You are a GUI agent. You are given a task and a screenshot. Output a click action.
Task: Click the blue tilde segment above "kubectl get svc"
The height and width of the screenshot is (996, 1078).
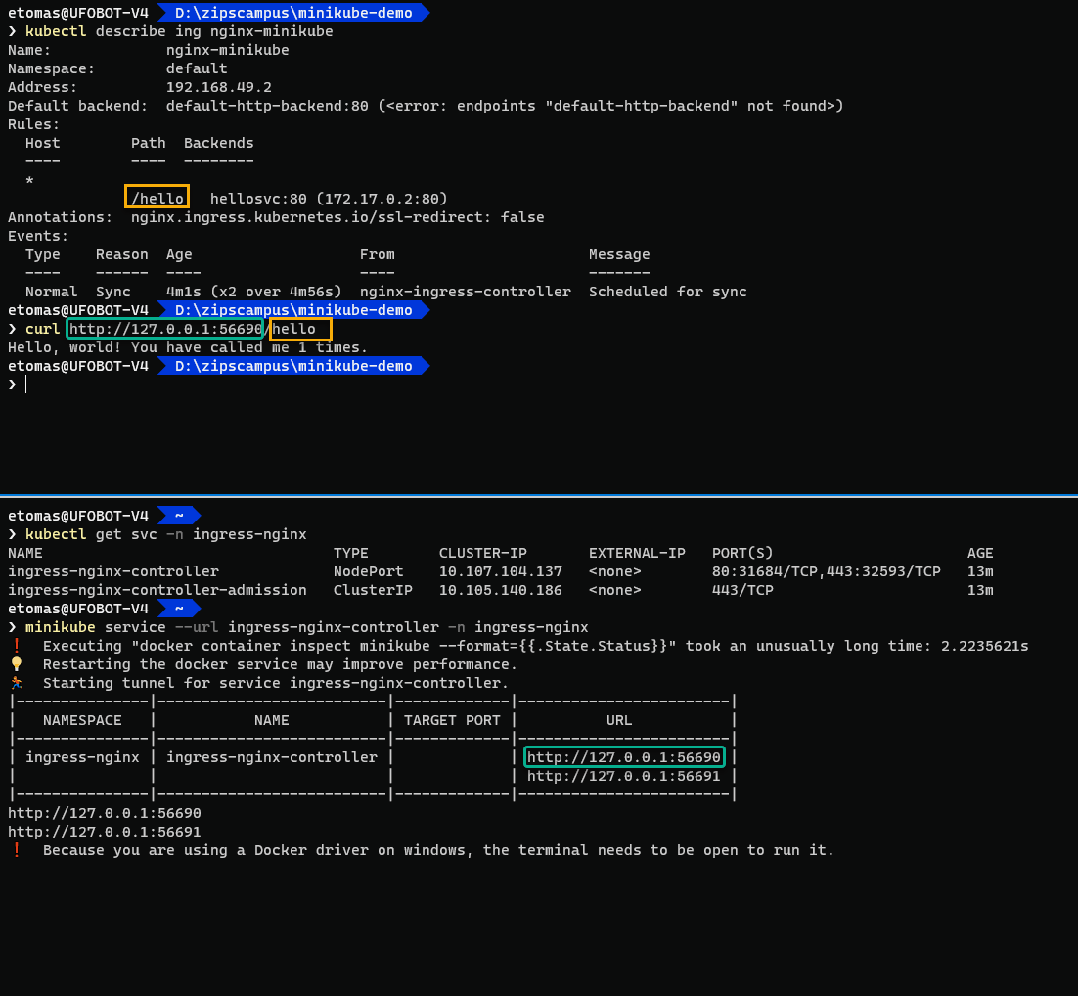[x=179, y=516]
